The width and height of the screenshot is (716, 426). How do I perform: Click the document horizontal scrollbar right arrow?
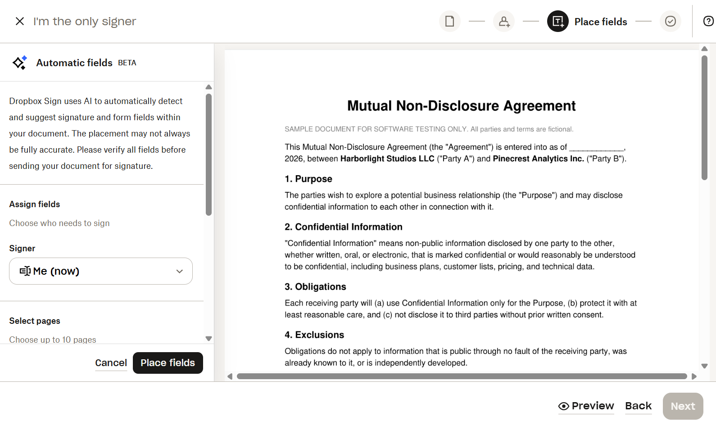pos(694,376)
